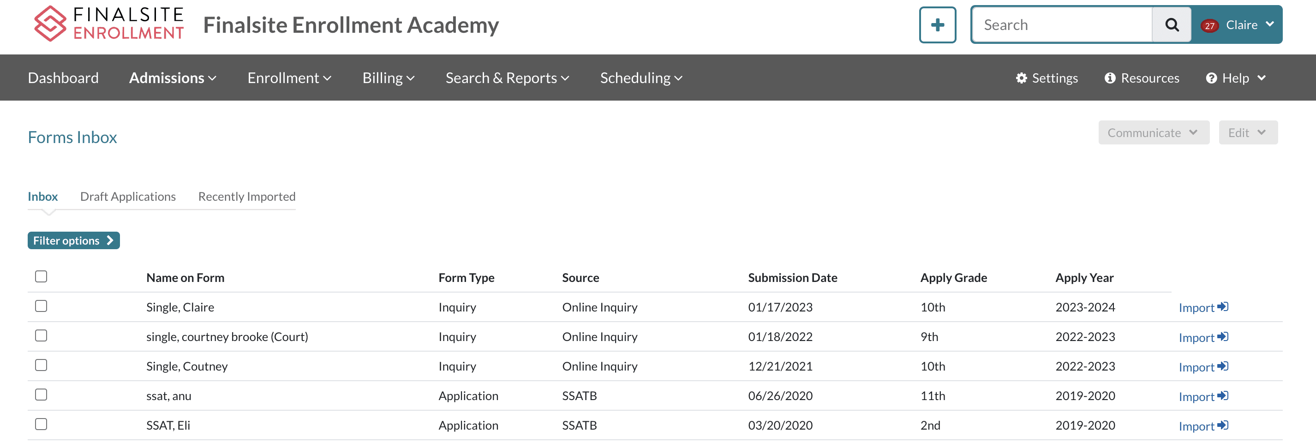The image size is (1316, 443).
Task: Open the Search & Reports dropdown
Action: pos(507,78)
